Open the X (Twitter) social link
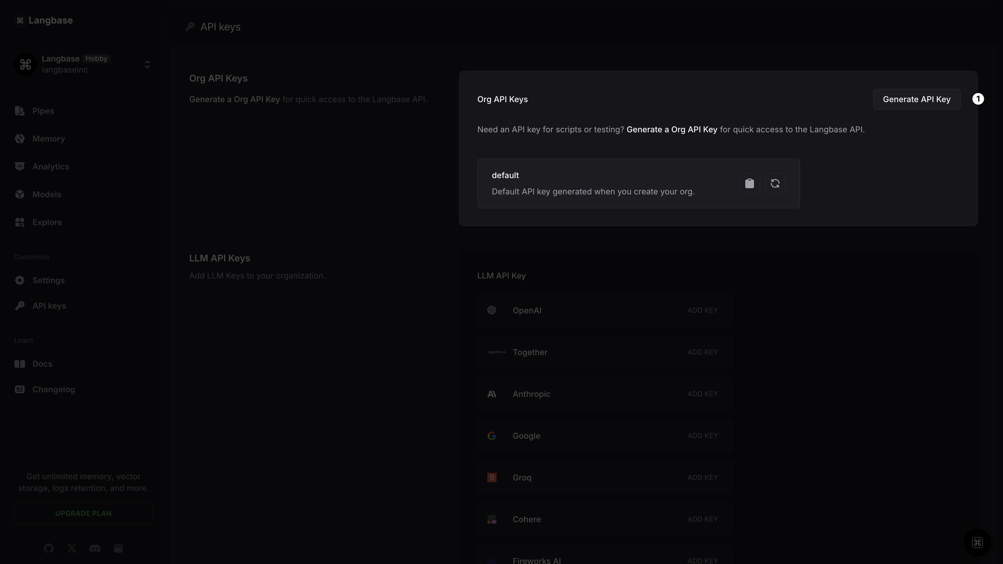Viewport: 1003px width, 564px height. (72, 548)
